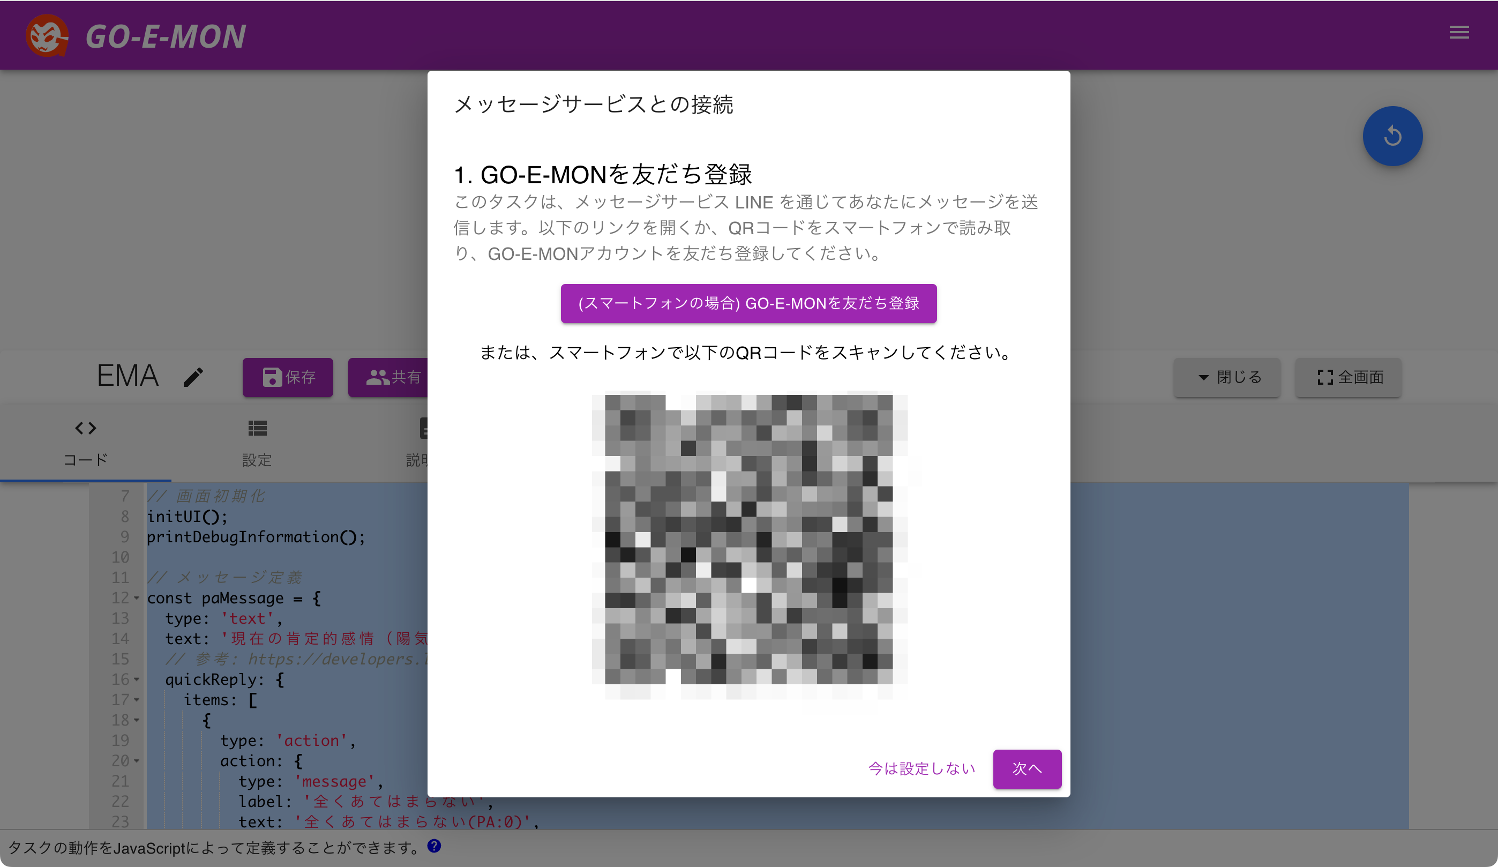Open the 閉じる collapse dropdown
Viewport: 1498px width, 867px height.
coord(1227,377)
